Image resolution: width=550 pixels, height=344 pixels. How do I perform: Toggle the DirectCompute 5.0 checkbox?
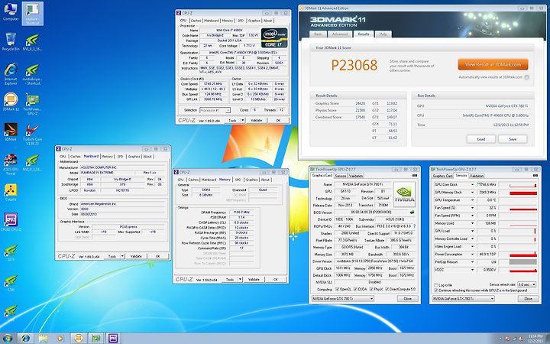387,289
